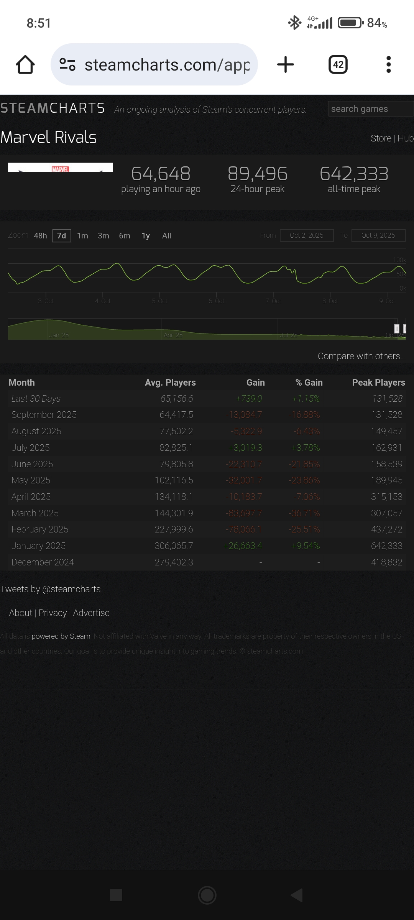The height and width of the screenshot is (920, 414).
Task: Open the About footer link
Action: point(21,613)
